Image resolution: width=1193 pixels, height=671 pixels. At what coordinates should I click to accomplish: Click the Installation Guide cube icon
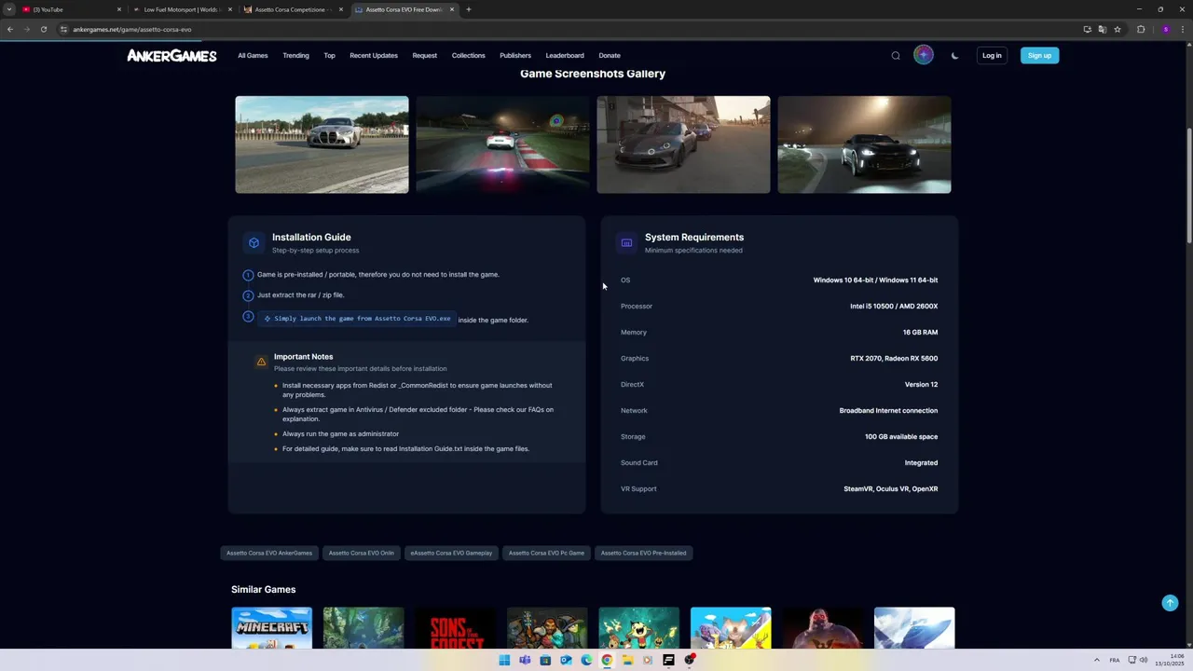[254, 242]
